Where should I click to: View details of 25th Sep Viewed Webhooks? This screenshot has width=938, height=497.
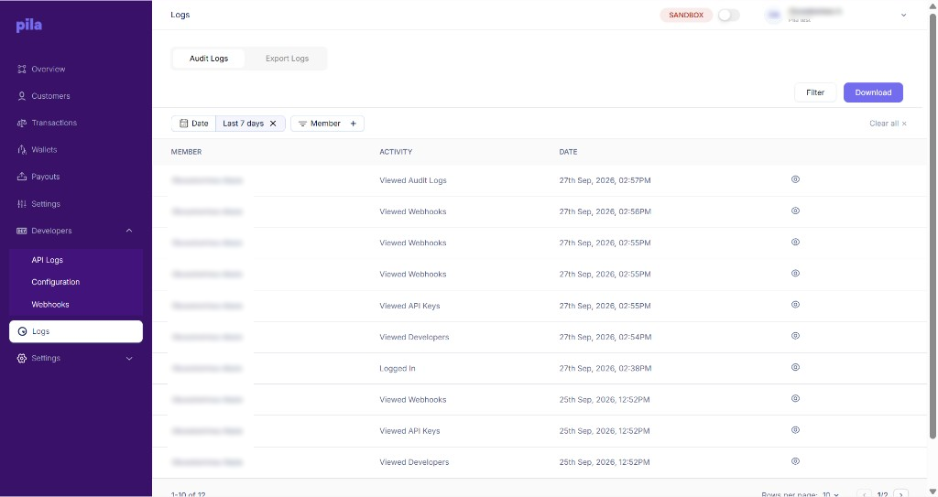click(x=795, y=398)
